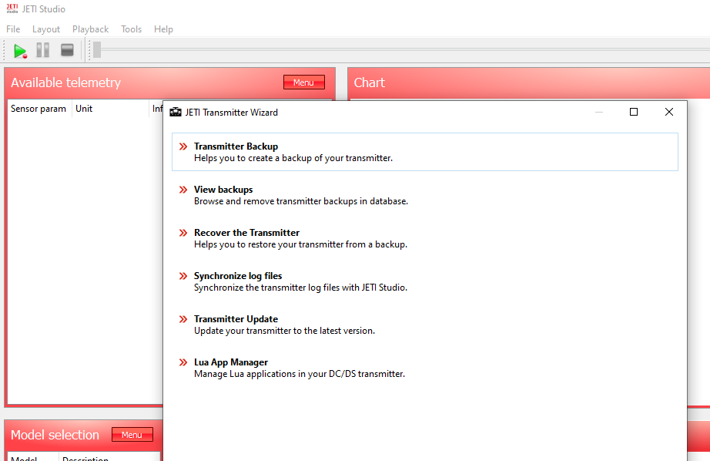Click the Chart panel title

click(370, 82)
